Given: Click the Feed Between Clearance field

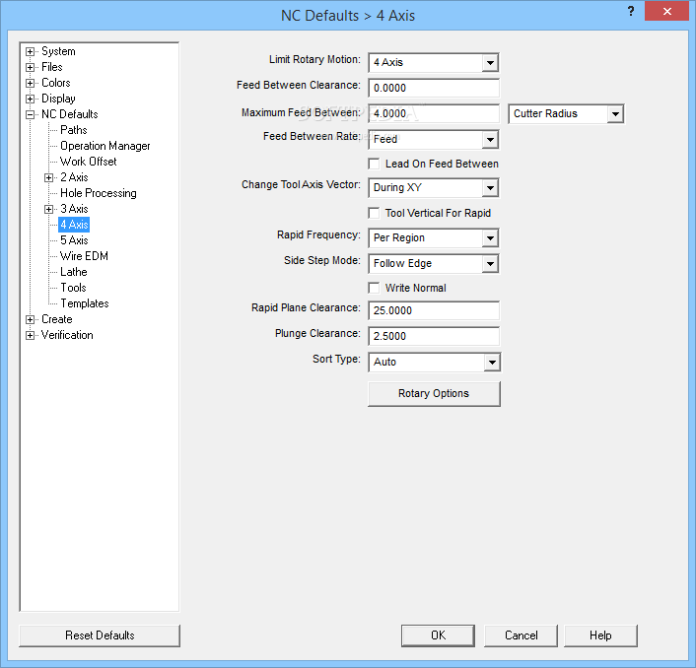Looking at the screenshot, I should [x=434, y=89].
